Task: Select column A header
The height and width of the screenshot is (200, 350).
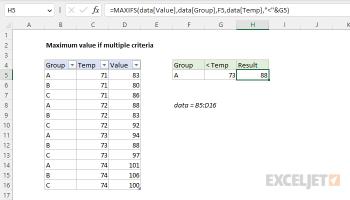Action: click(x=29, y=25)
